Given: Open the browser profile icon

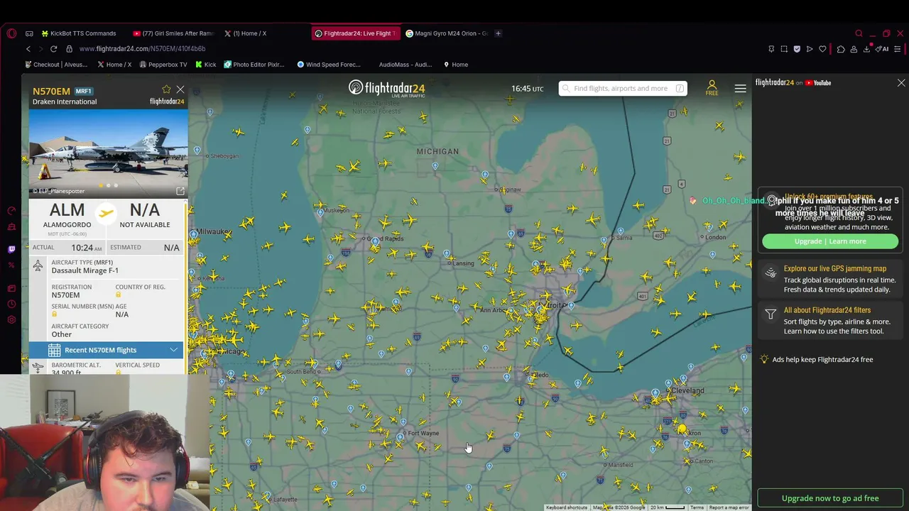Looking at the screenshot, I should (x=854, y=49).
